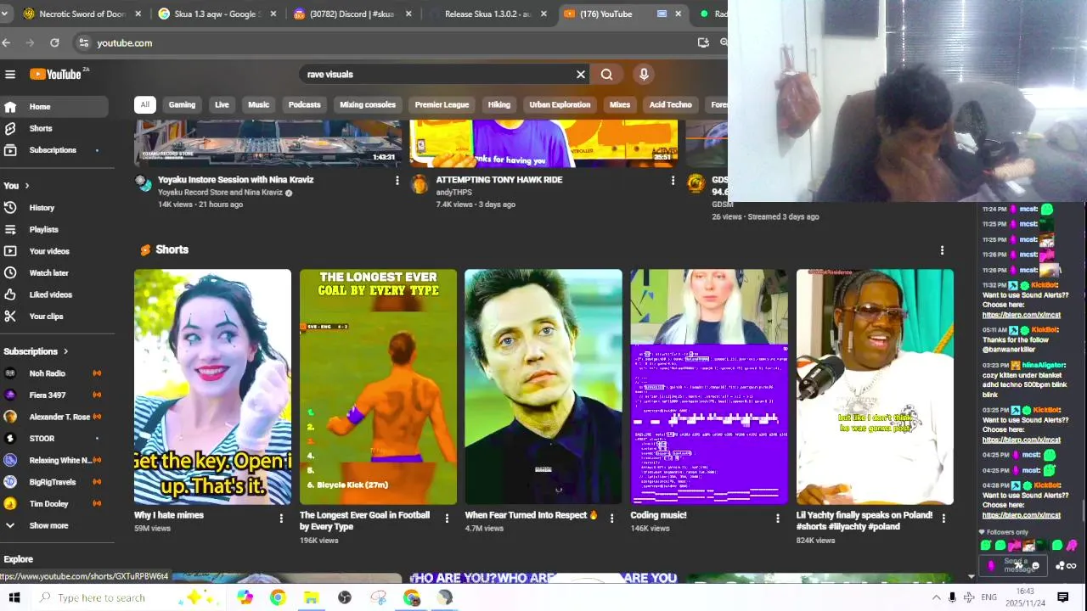
Task: Select the Music filter chip
Action: point(258,104)
